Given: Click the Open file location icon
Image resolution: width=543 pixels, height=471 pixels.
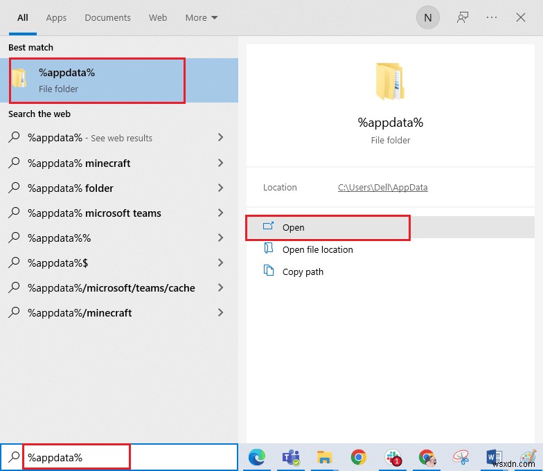Looking at the screenshot, I should pyautogui.click(x=269, y=248).
